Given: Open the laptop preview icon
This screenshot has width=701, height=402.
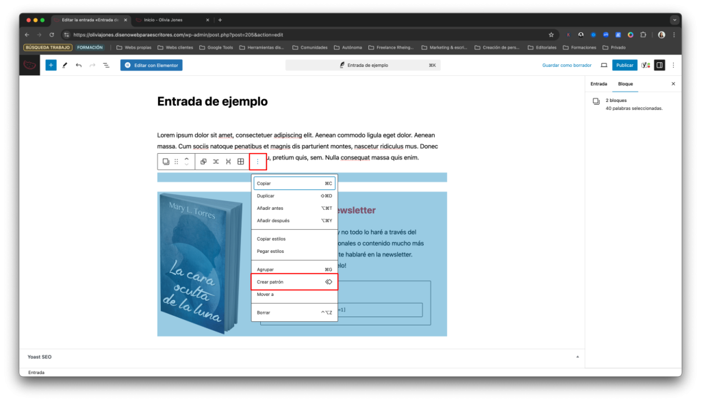Looking at the screenshot, I should click(x=604, y=65).
